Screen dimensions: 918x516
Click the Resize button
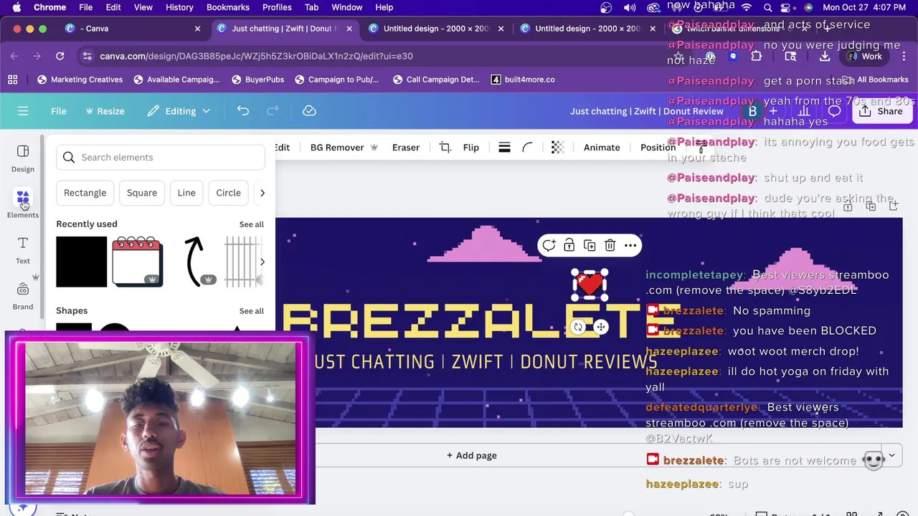click(105, 111)
